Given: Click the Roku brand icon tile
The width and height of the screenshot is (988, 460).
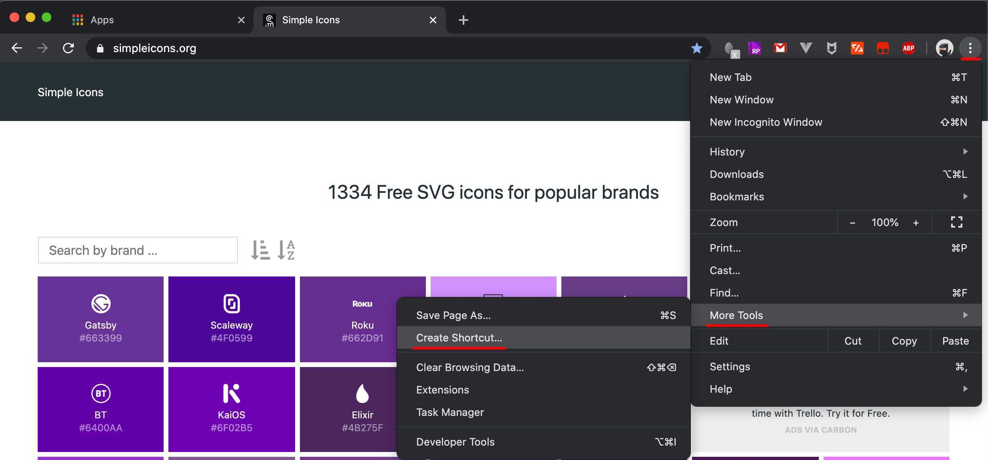Looking at the screenshot, I should [362, 319].
